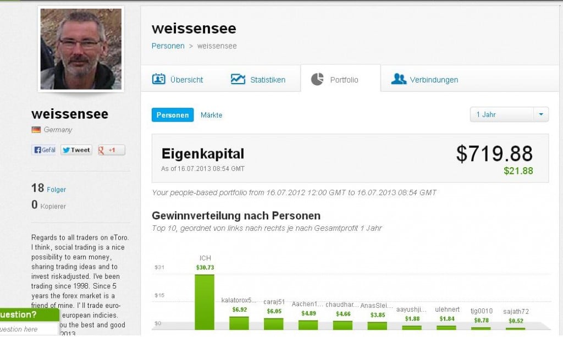Click the Google +1 button
Image resolution: width=563 pixels, height=337 pixels.
tap(111, 150)
